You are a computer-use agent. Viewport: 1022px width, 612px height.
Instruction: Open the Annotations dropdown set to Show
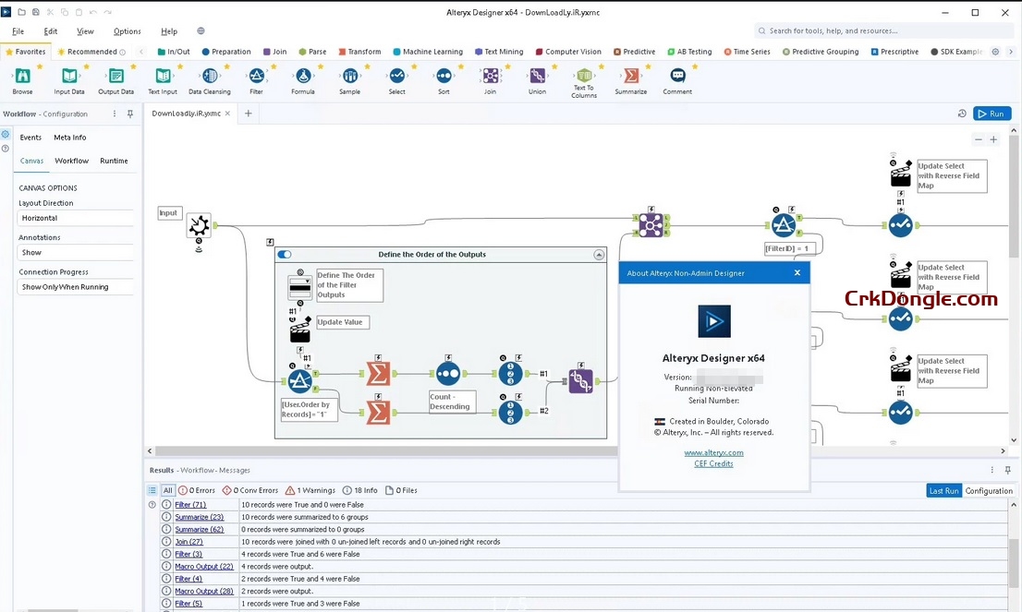pos(76,252)
